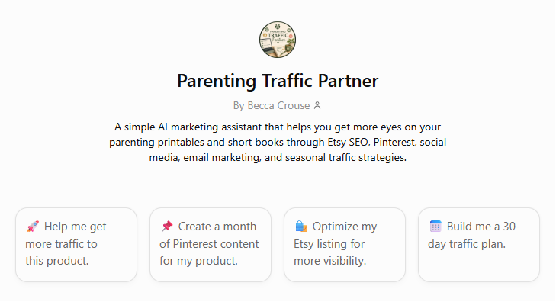Screen dimensions: 556x302
Task: Click the shopping bags emoji icon
Action: click(301, 226)
